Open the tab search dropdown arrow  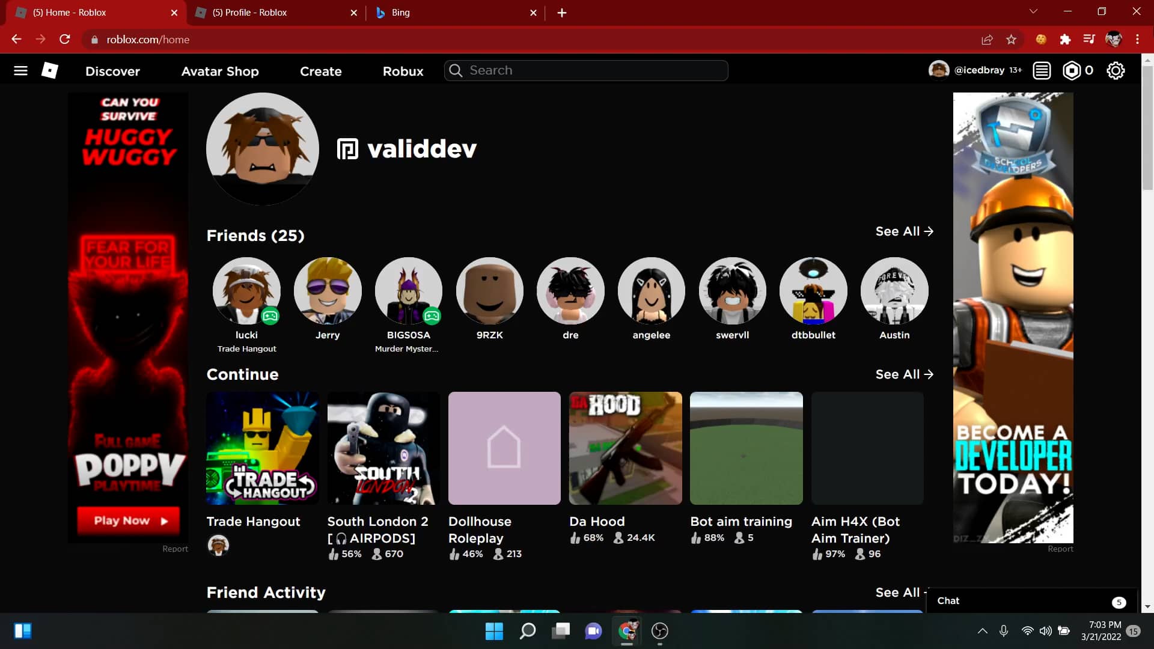pos(1033,12)
